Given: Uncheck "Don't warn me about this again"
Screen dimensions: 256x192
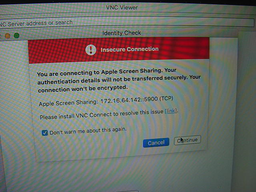Looking at the screenshot, I should pyautogui.click(x=44, y=133).
